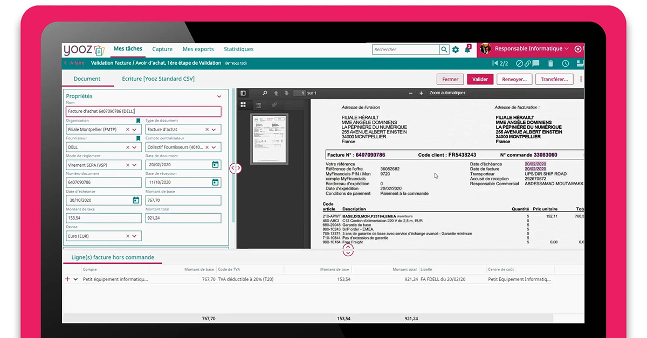
Task: Click the horizontal panel splitter handle
Action: (348, 250)
